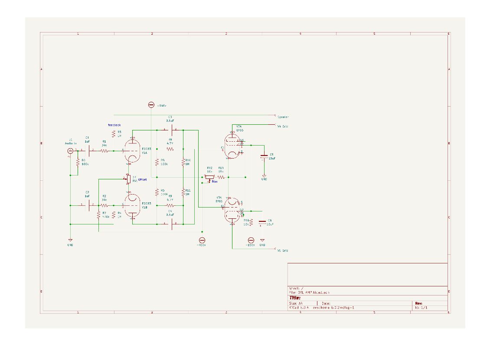Select the 10k resistor beside capacitor C6
The height and width of the screenshot is (344, 487).
click(x=251, y=222)
